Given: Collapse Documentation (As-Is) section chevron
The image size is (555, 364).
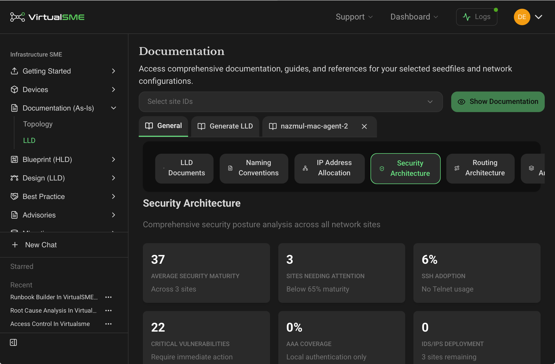Looking at the screenshot, I should click(x=114, y=108).
